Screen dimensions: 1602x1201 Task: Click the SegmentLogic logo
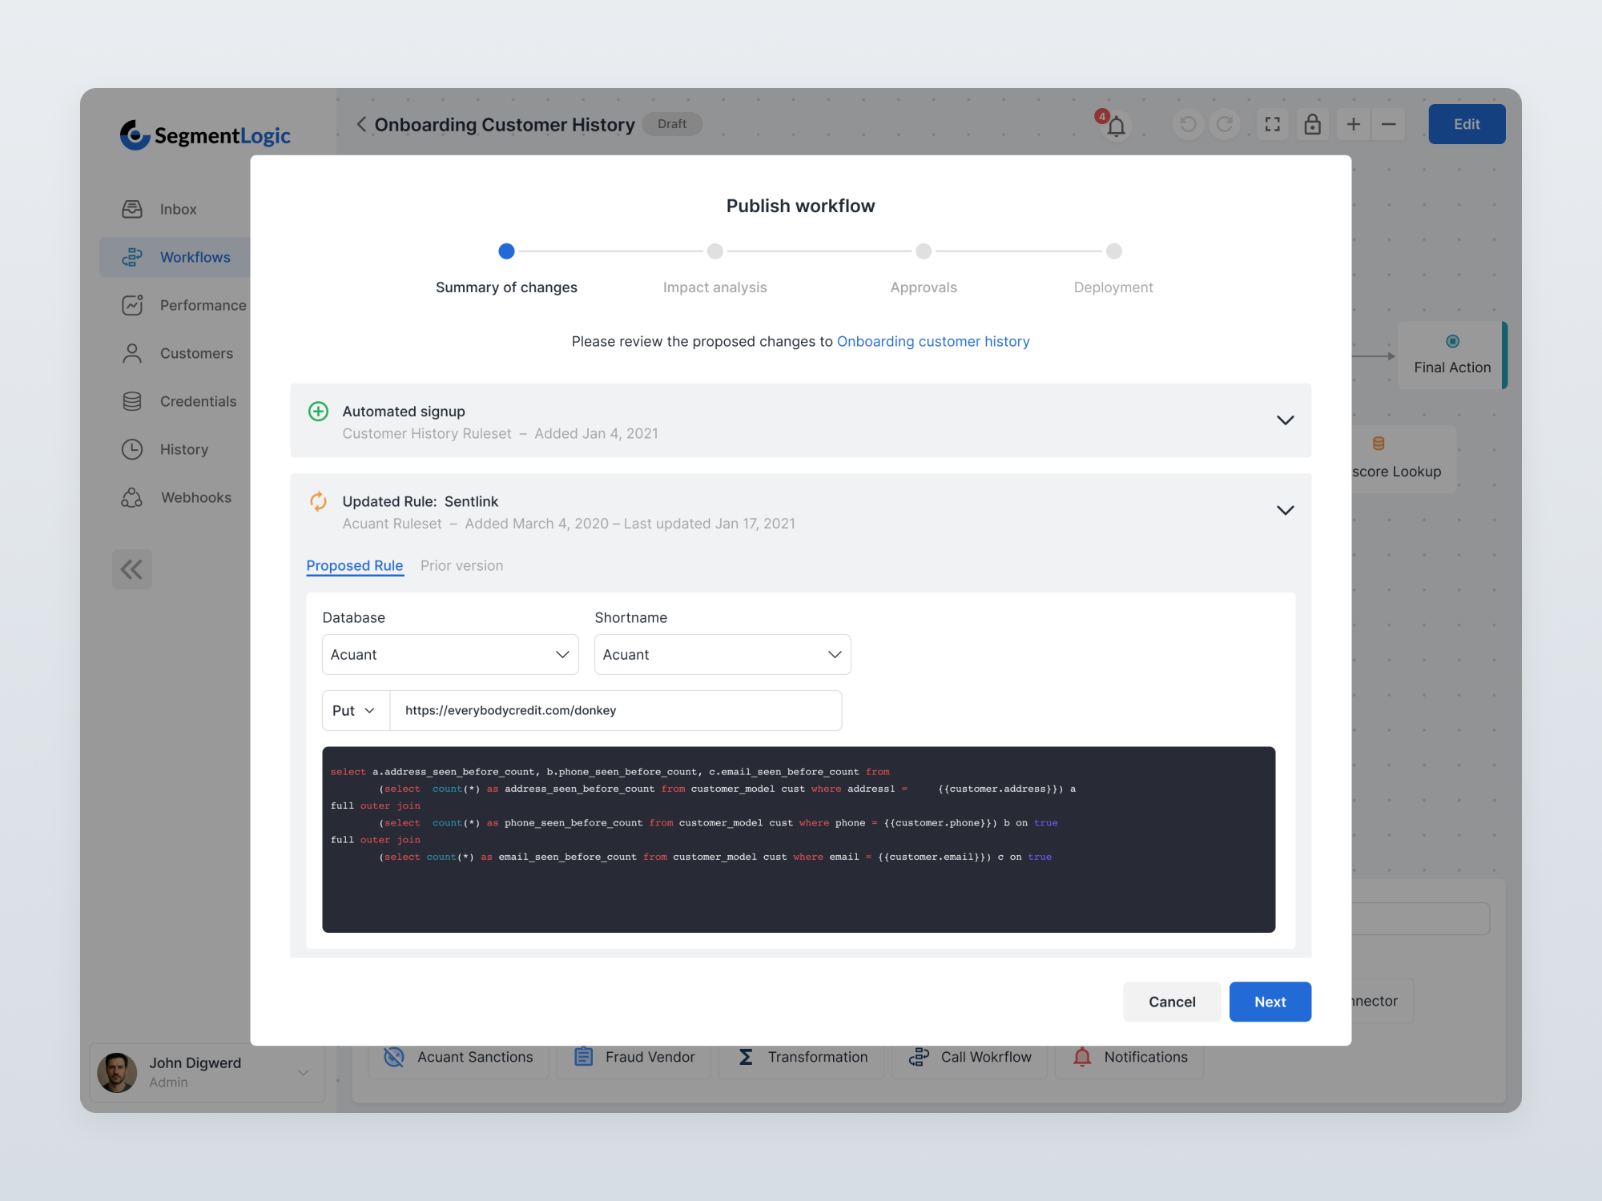point(205,135)
